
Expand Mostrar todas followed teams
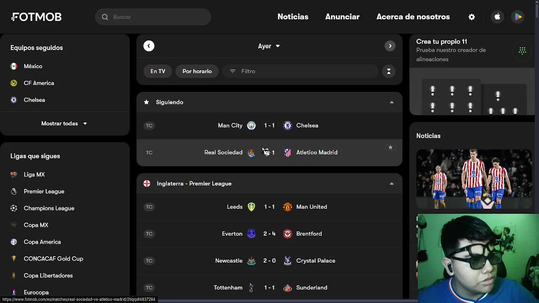[64, 124]
